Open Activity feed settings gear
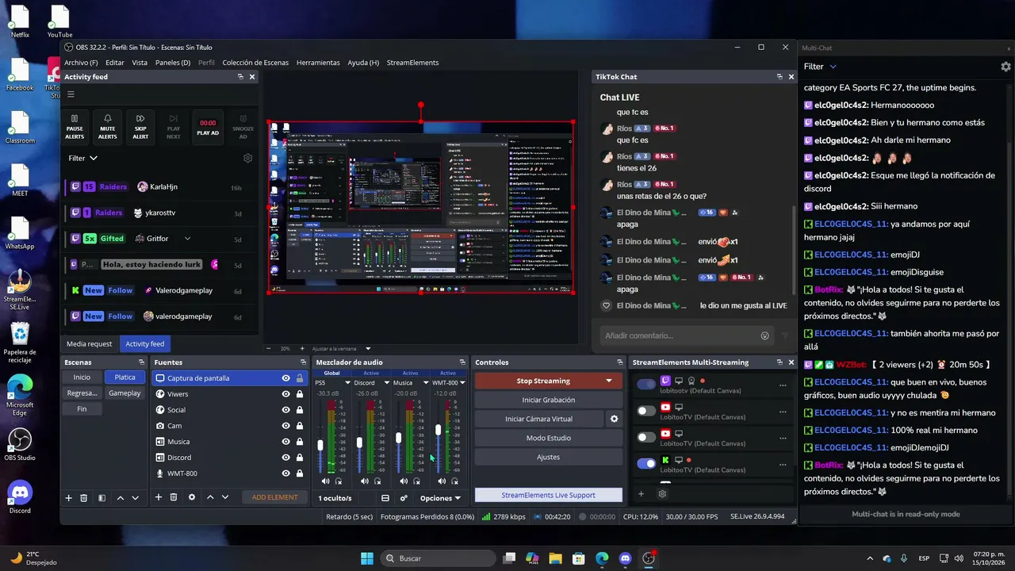 247,158
